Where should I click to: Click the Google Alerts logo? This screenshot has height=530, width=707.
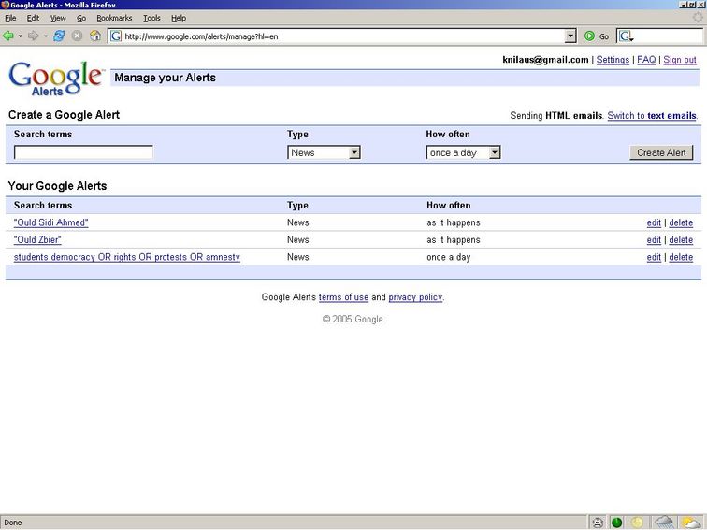56,79
